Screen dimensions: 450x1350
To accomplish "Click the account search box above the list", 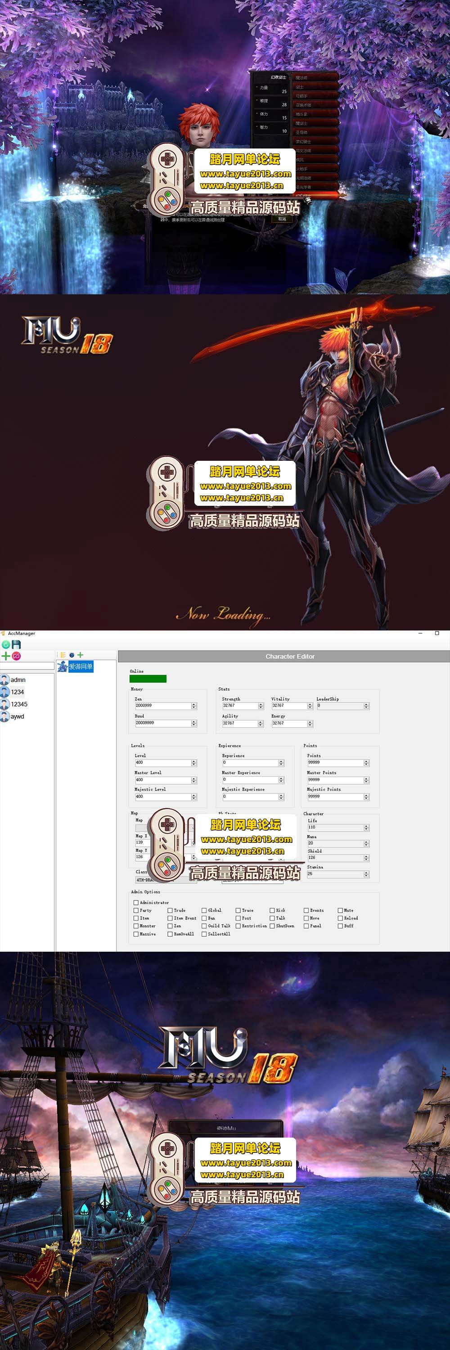I will [27, 666].
